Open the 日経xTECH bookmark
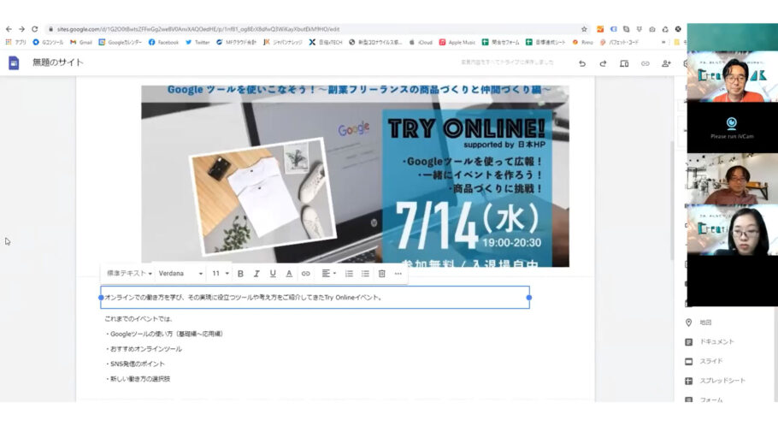The height and width of the screenshot is (438, 778). tap(326, 42)
